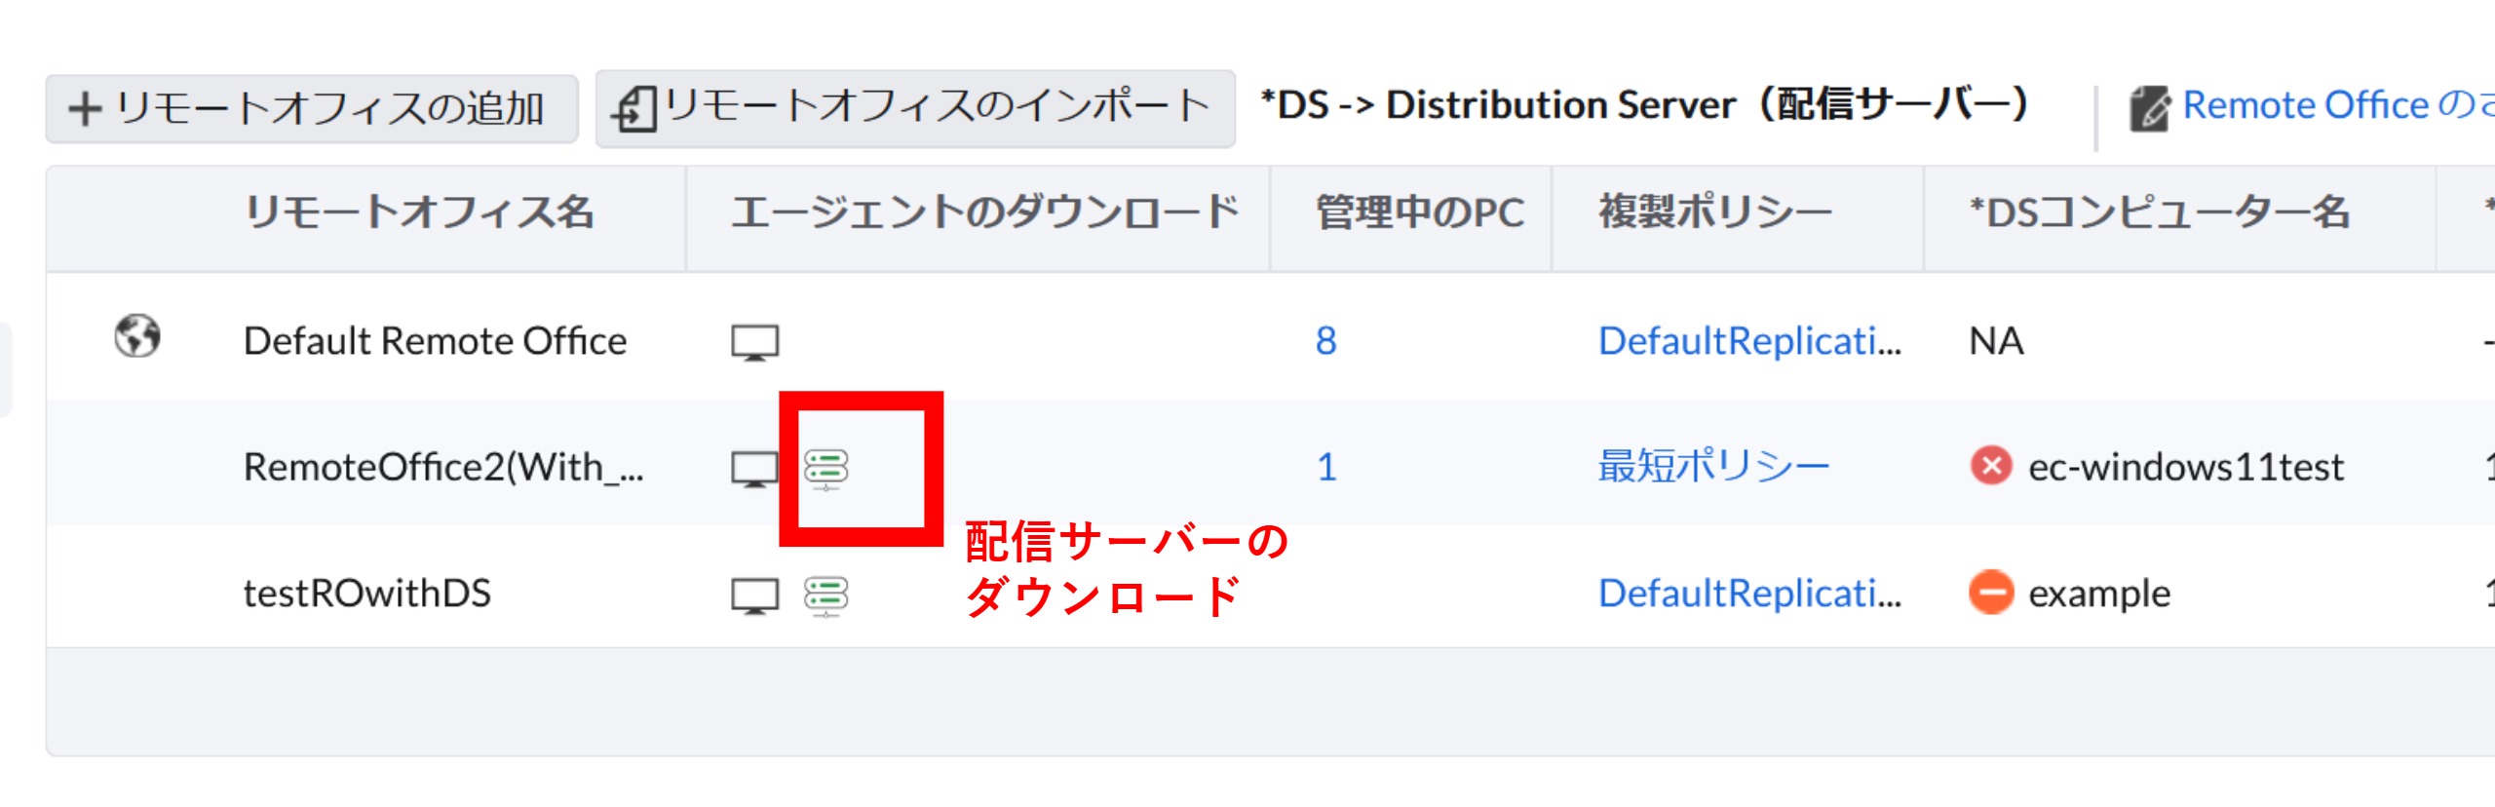Click the Remote Office edit icon
Viewport: 2495px width, 807px height.
[2149, 107]
